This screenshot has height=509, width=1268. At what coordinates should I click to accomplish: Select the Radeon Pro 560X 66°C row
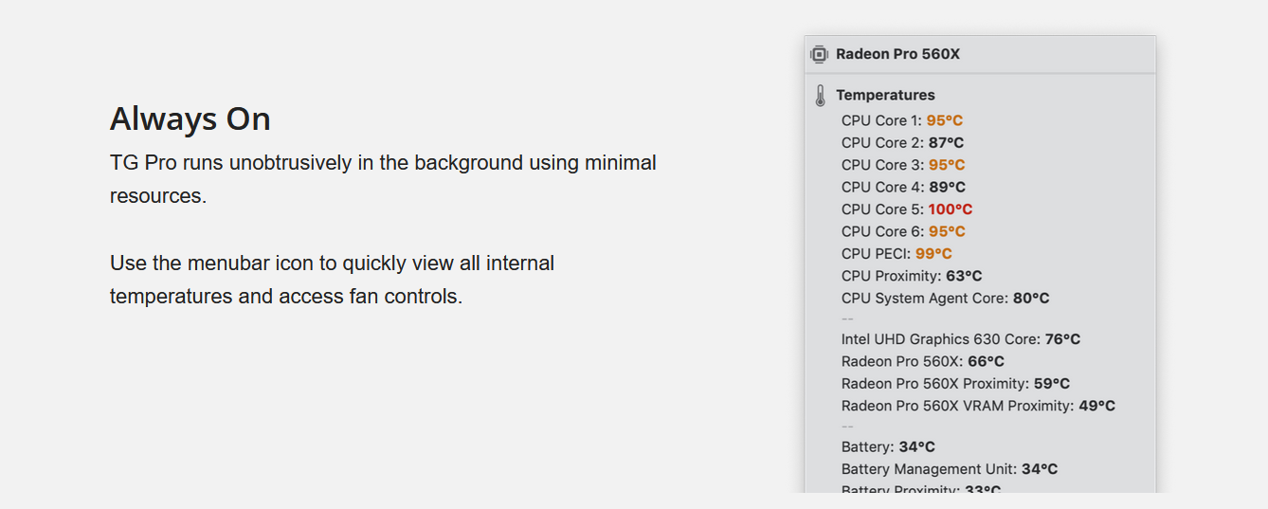[923, 362]
